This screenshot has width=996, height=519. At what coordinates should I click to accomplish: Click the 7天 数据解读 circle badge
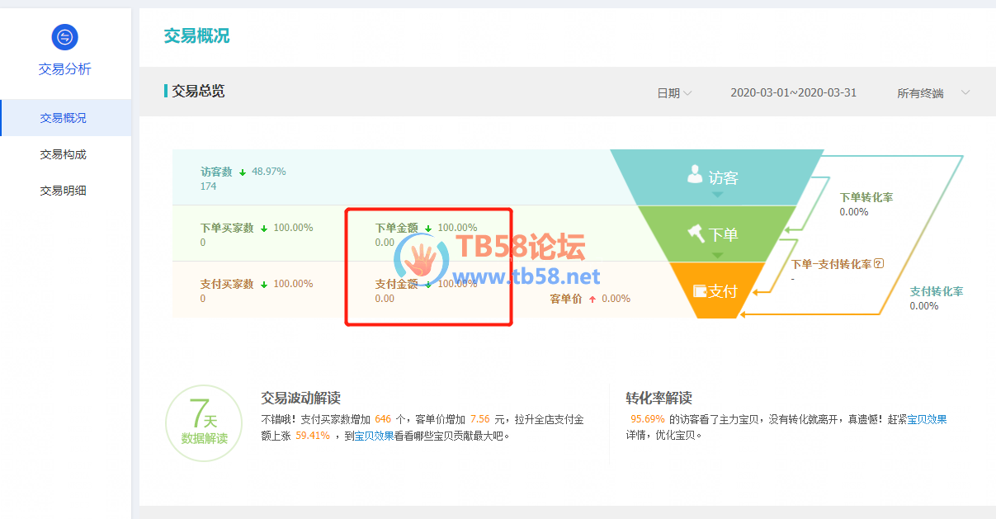(x=204, y=422)
